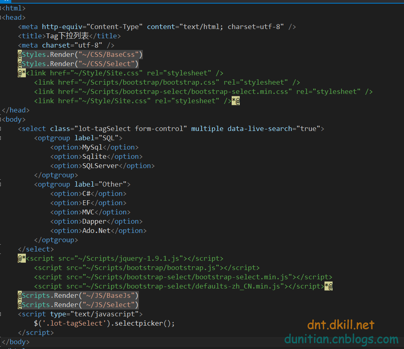This screenshot has width=404, height=349.
Task: Place cursor on Scripts.Render "~/JS/Select"
Action: click(x=78, y=305)
